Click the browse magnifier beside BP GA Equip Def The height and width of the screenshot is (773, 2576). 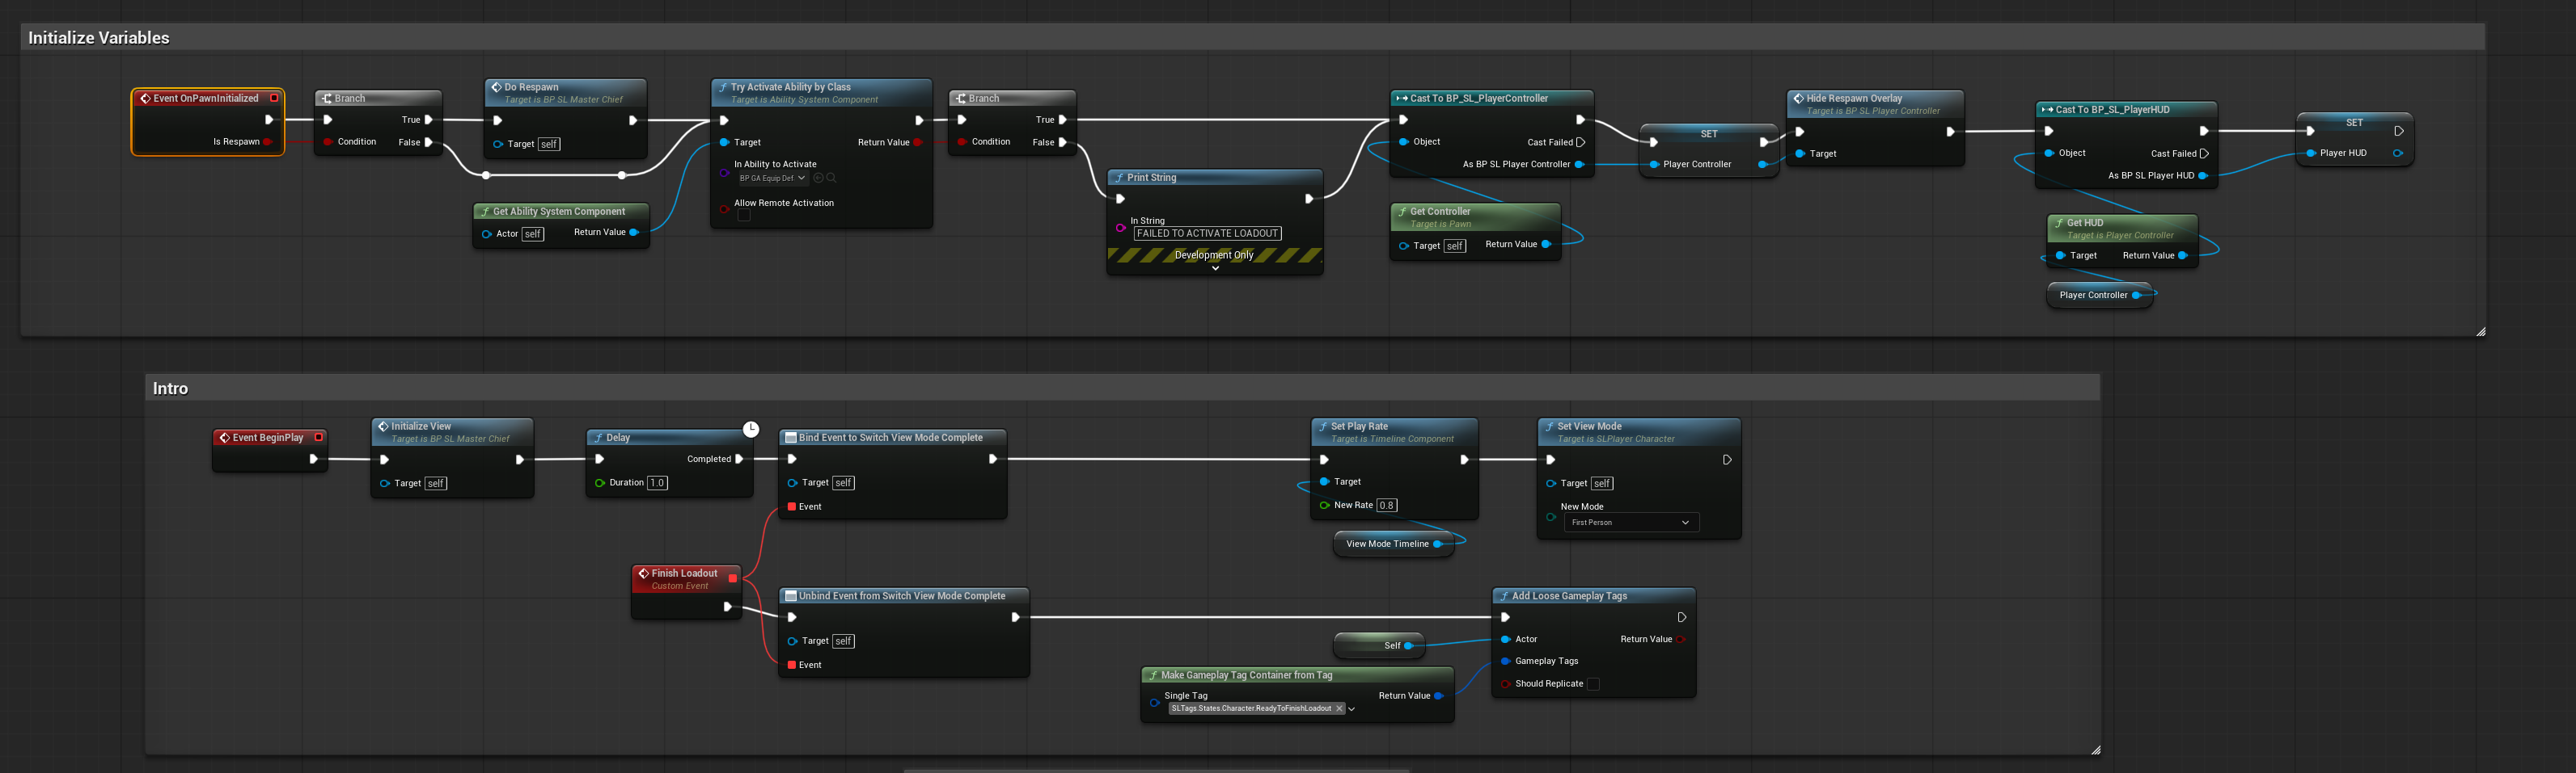click(831, 178)
